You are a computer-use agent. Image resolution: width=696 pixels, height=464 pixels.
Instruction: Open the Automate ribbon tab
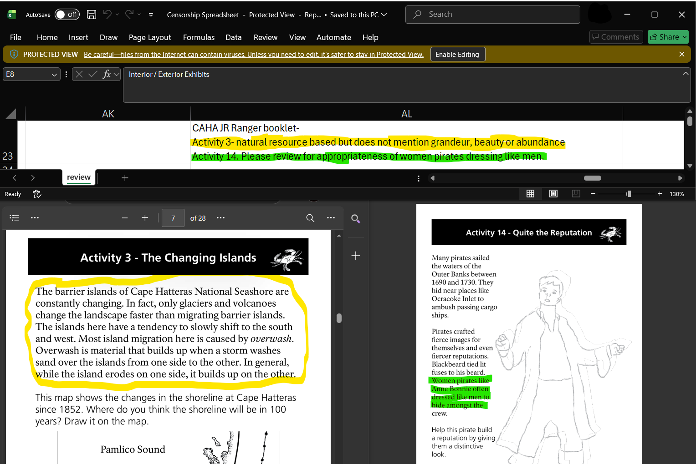334,37
